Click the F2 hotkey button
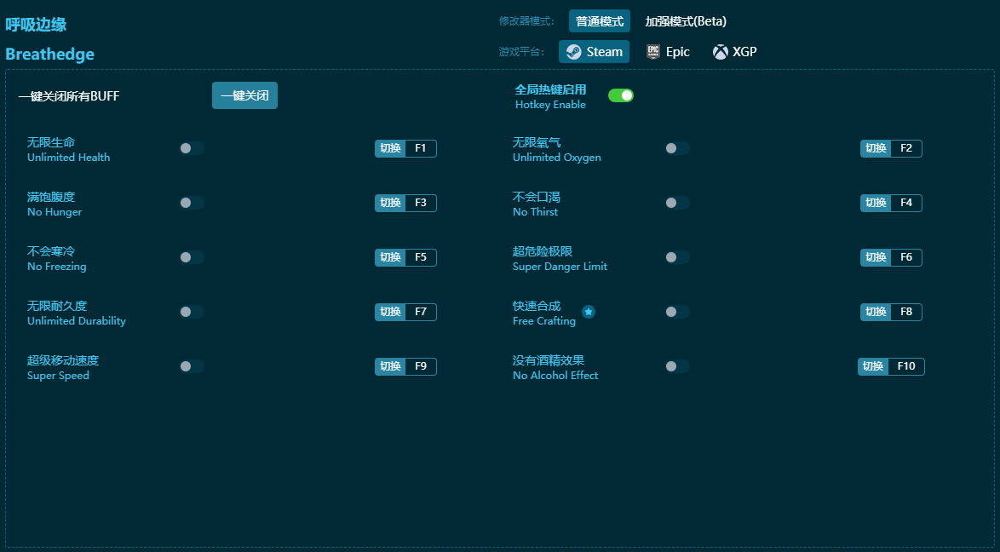 tap(891, 149)
